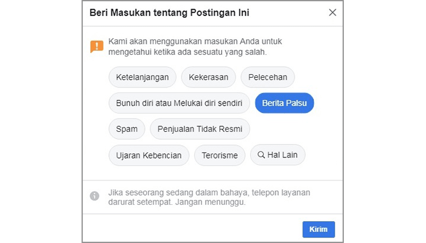426x243 pixels.
Task: Submit feedback with the Kirim button
Action: pyautogui.click(x=318, y=229)
